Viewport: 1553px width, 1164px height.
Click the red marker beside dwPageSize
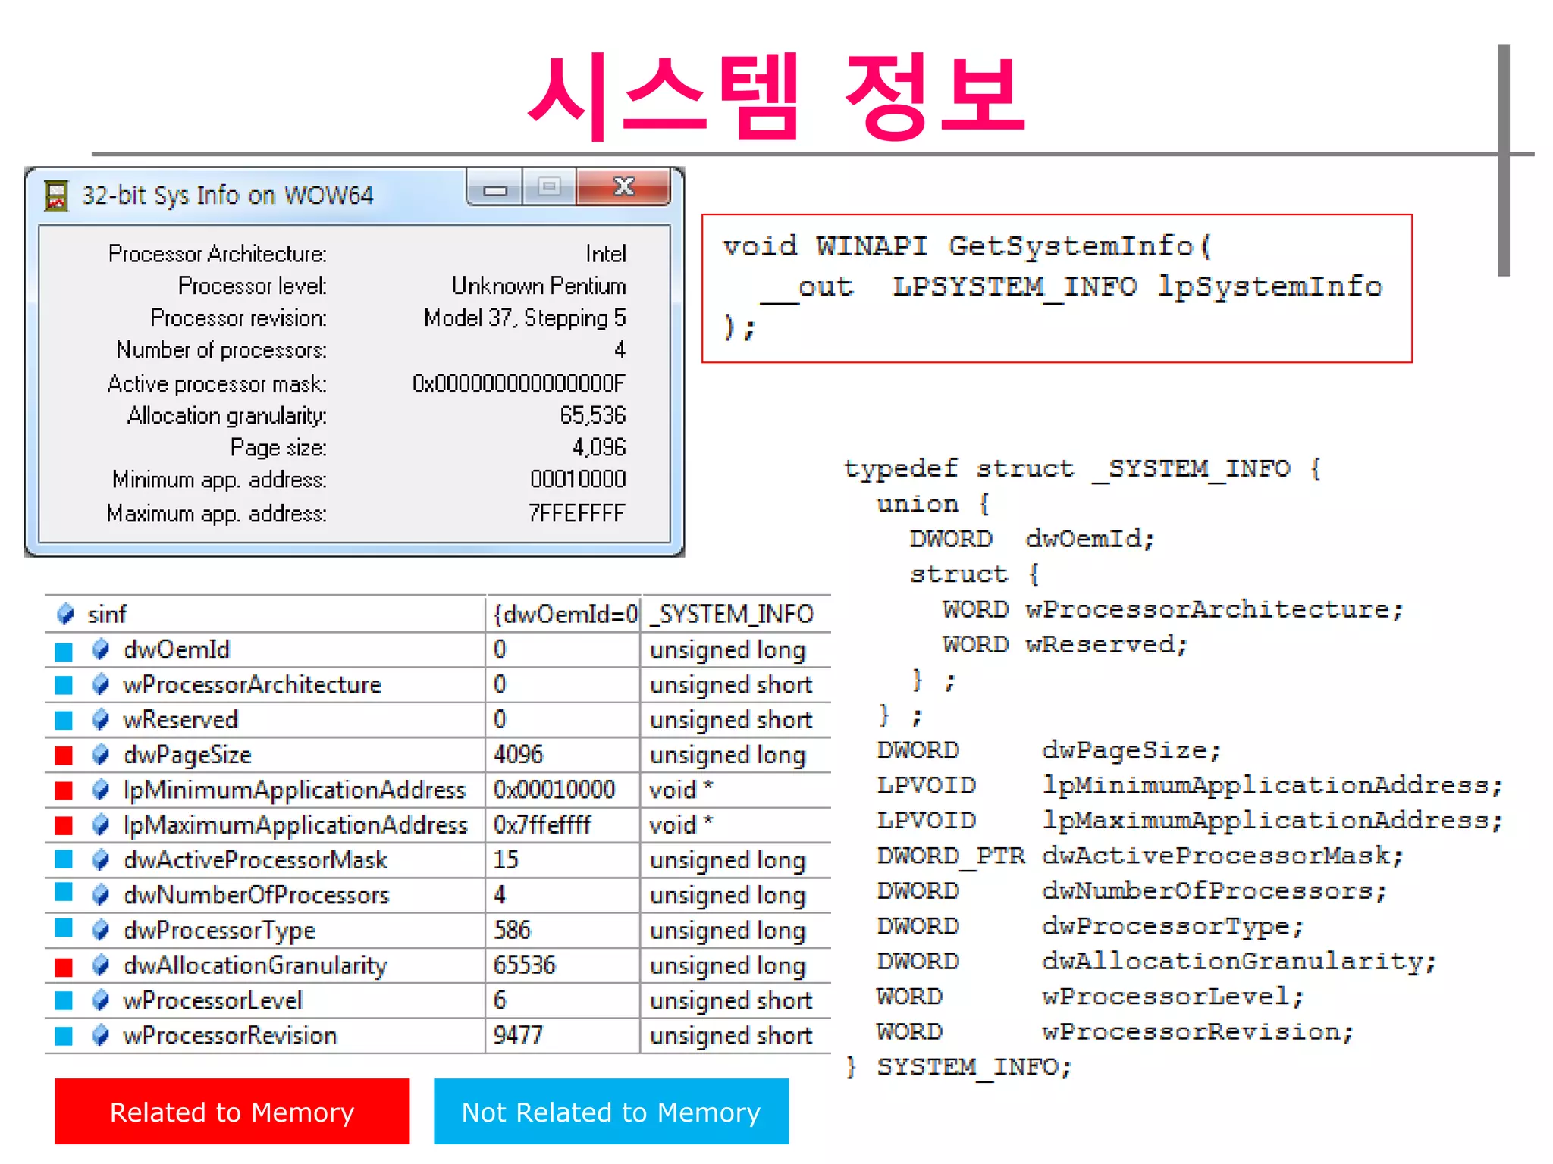(64, 756)
